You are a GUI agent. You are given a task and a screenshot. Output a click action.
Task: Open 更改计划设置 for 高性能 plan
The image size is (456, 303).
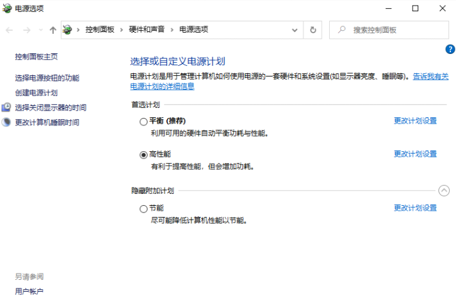415,154
